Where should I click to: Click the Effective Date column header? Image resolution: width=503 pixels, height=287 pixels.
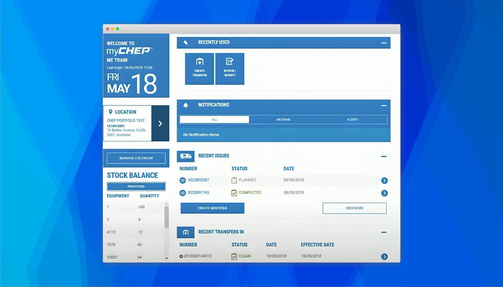tap(318, 245)
